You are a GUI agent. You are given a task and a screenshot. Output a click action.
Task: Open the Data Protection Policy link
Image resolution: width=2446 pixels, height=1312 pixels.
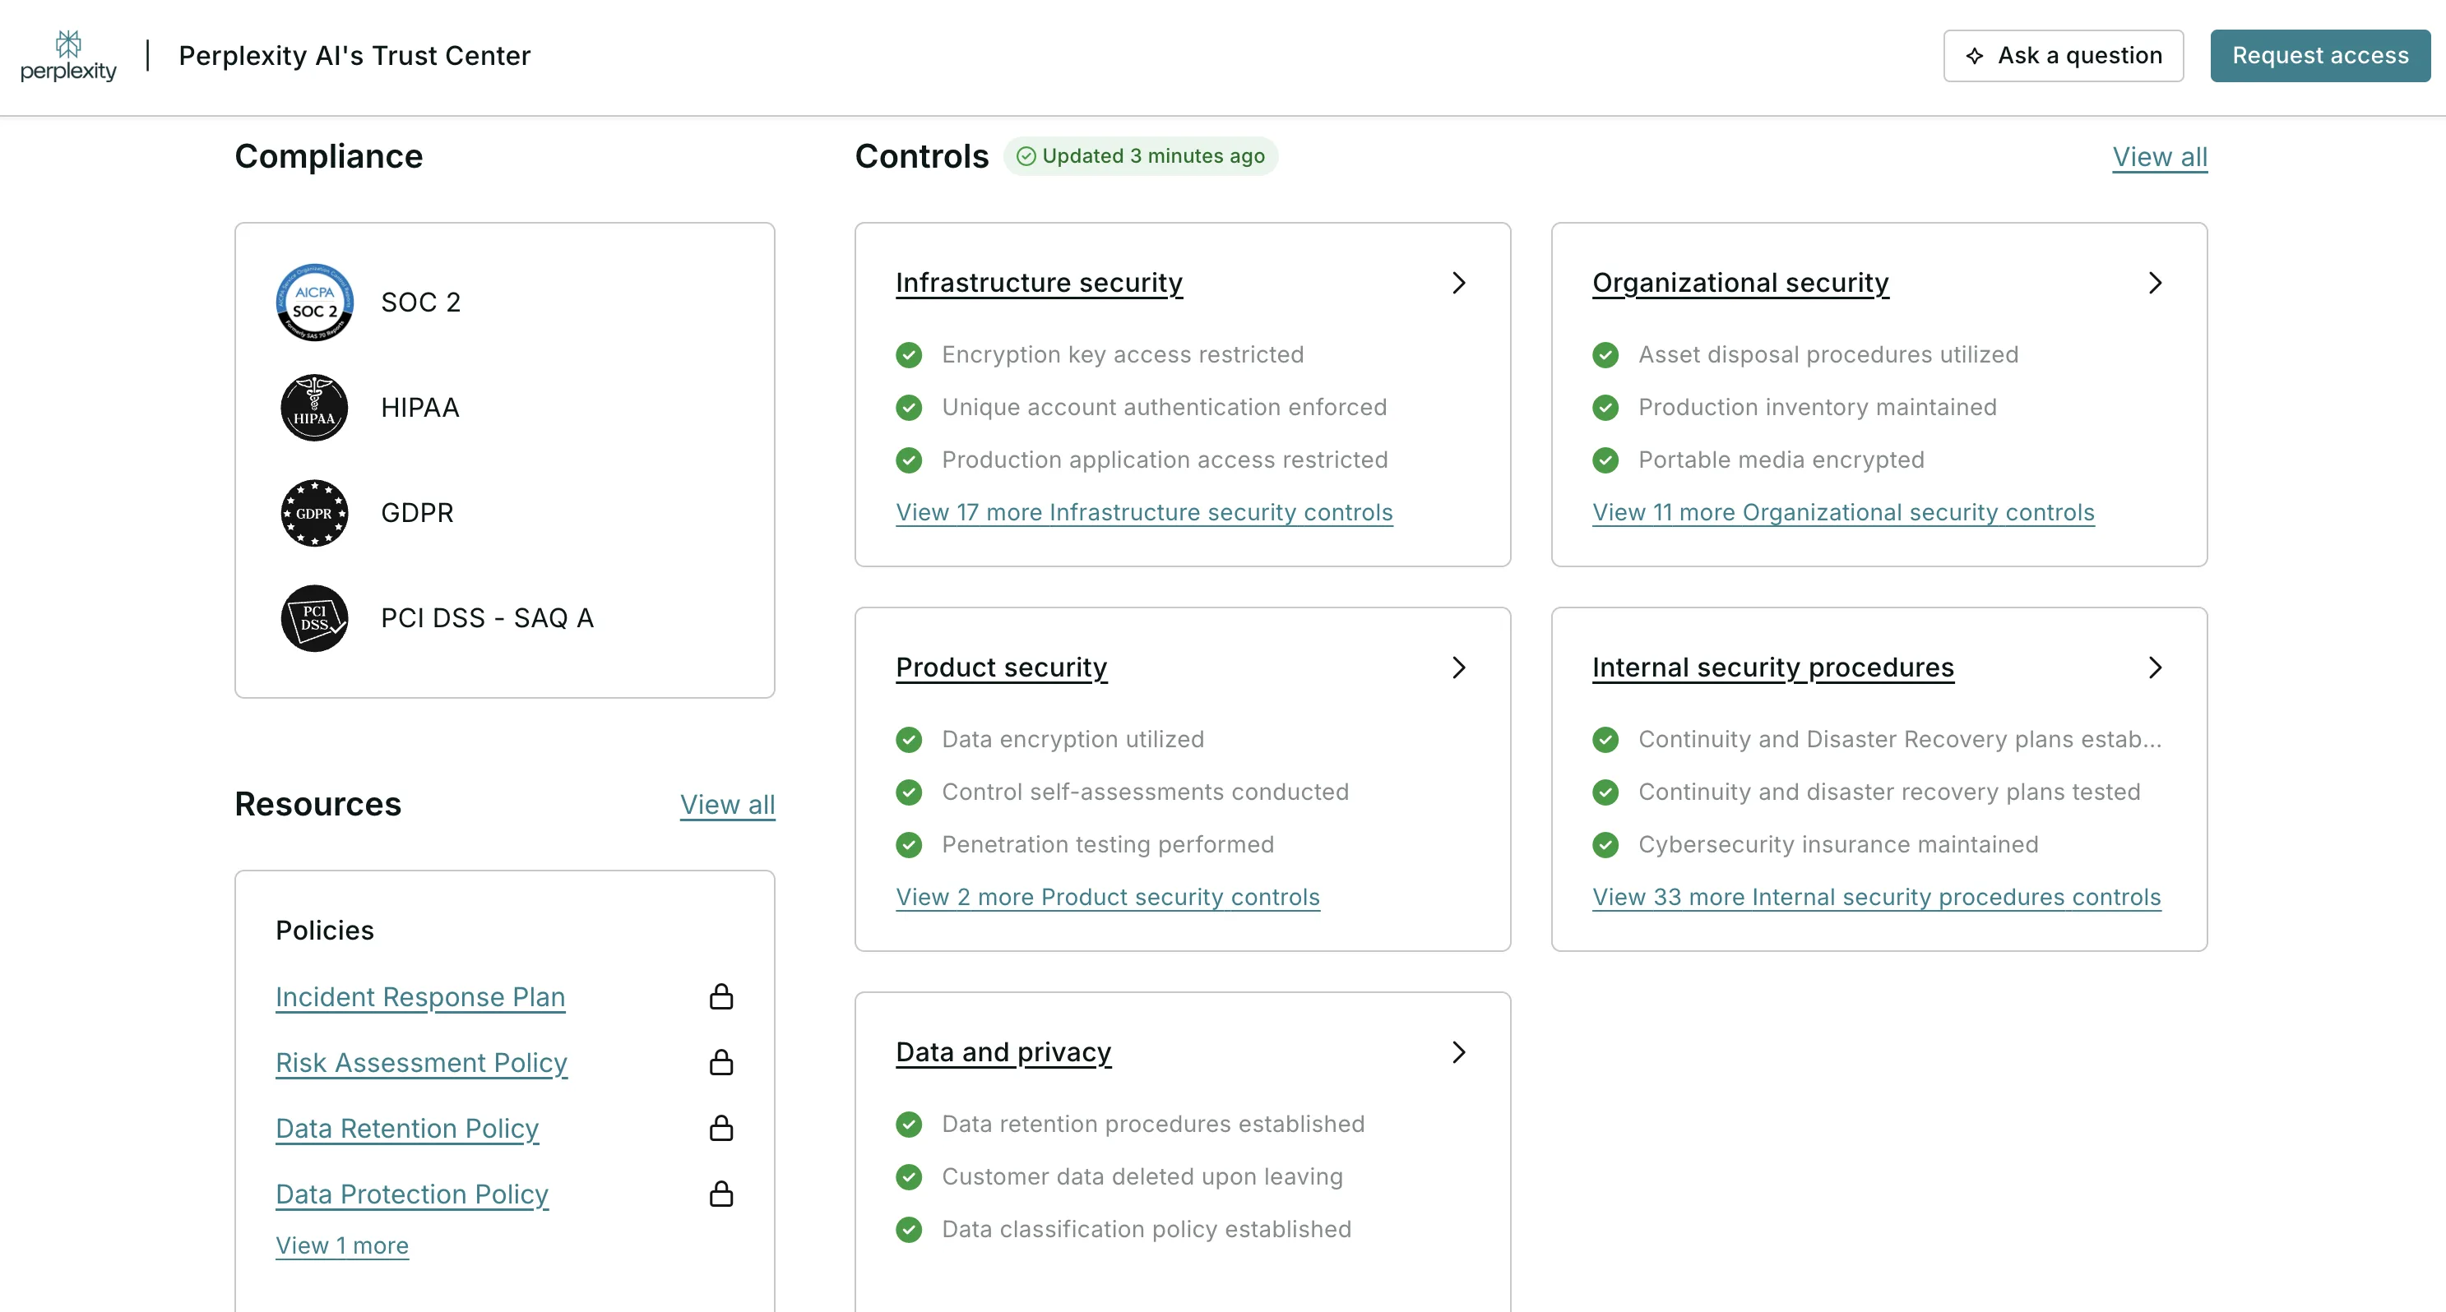[x=412, y=1194]
